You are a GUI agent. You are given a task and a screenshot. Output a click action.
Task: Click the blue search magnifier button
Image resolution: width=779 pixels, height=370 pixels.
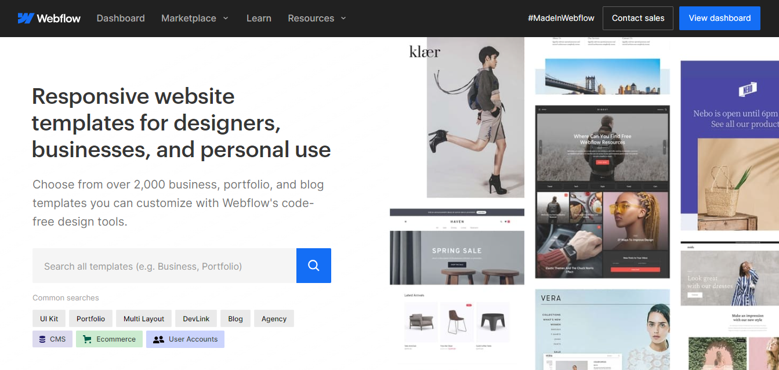point(314,266)
